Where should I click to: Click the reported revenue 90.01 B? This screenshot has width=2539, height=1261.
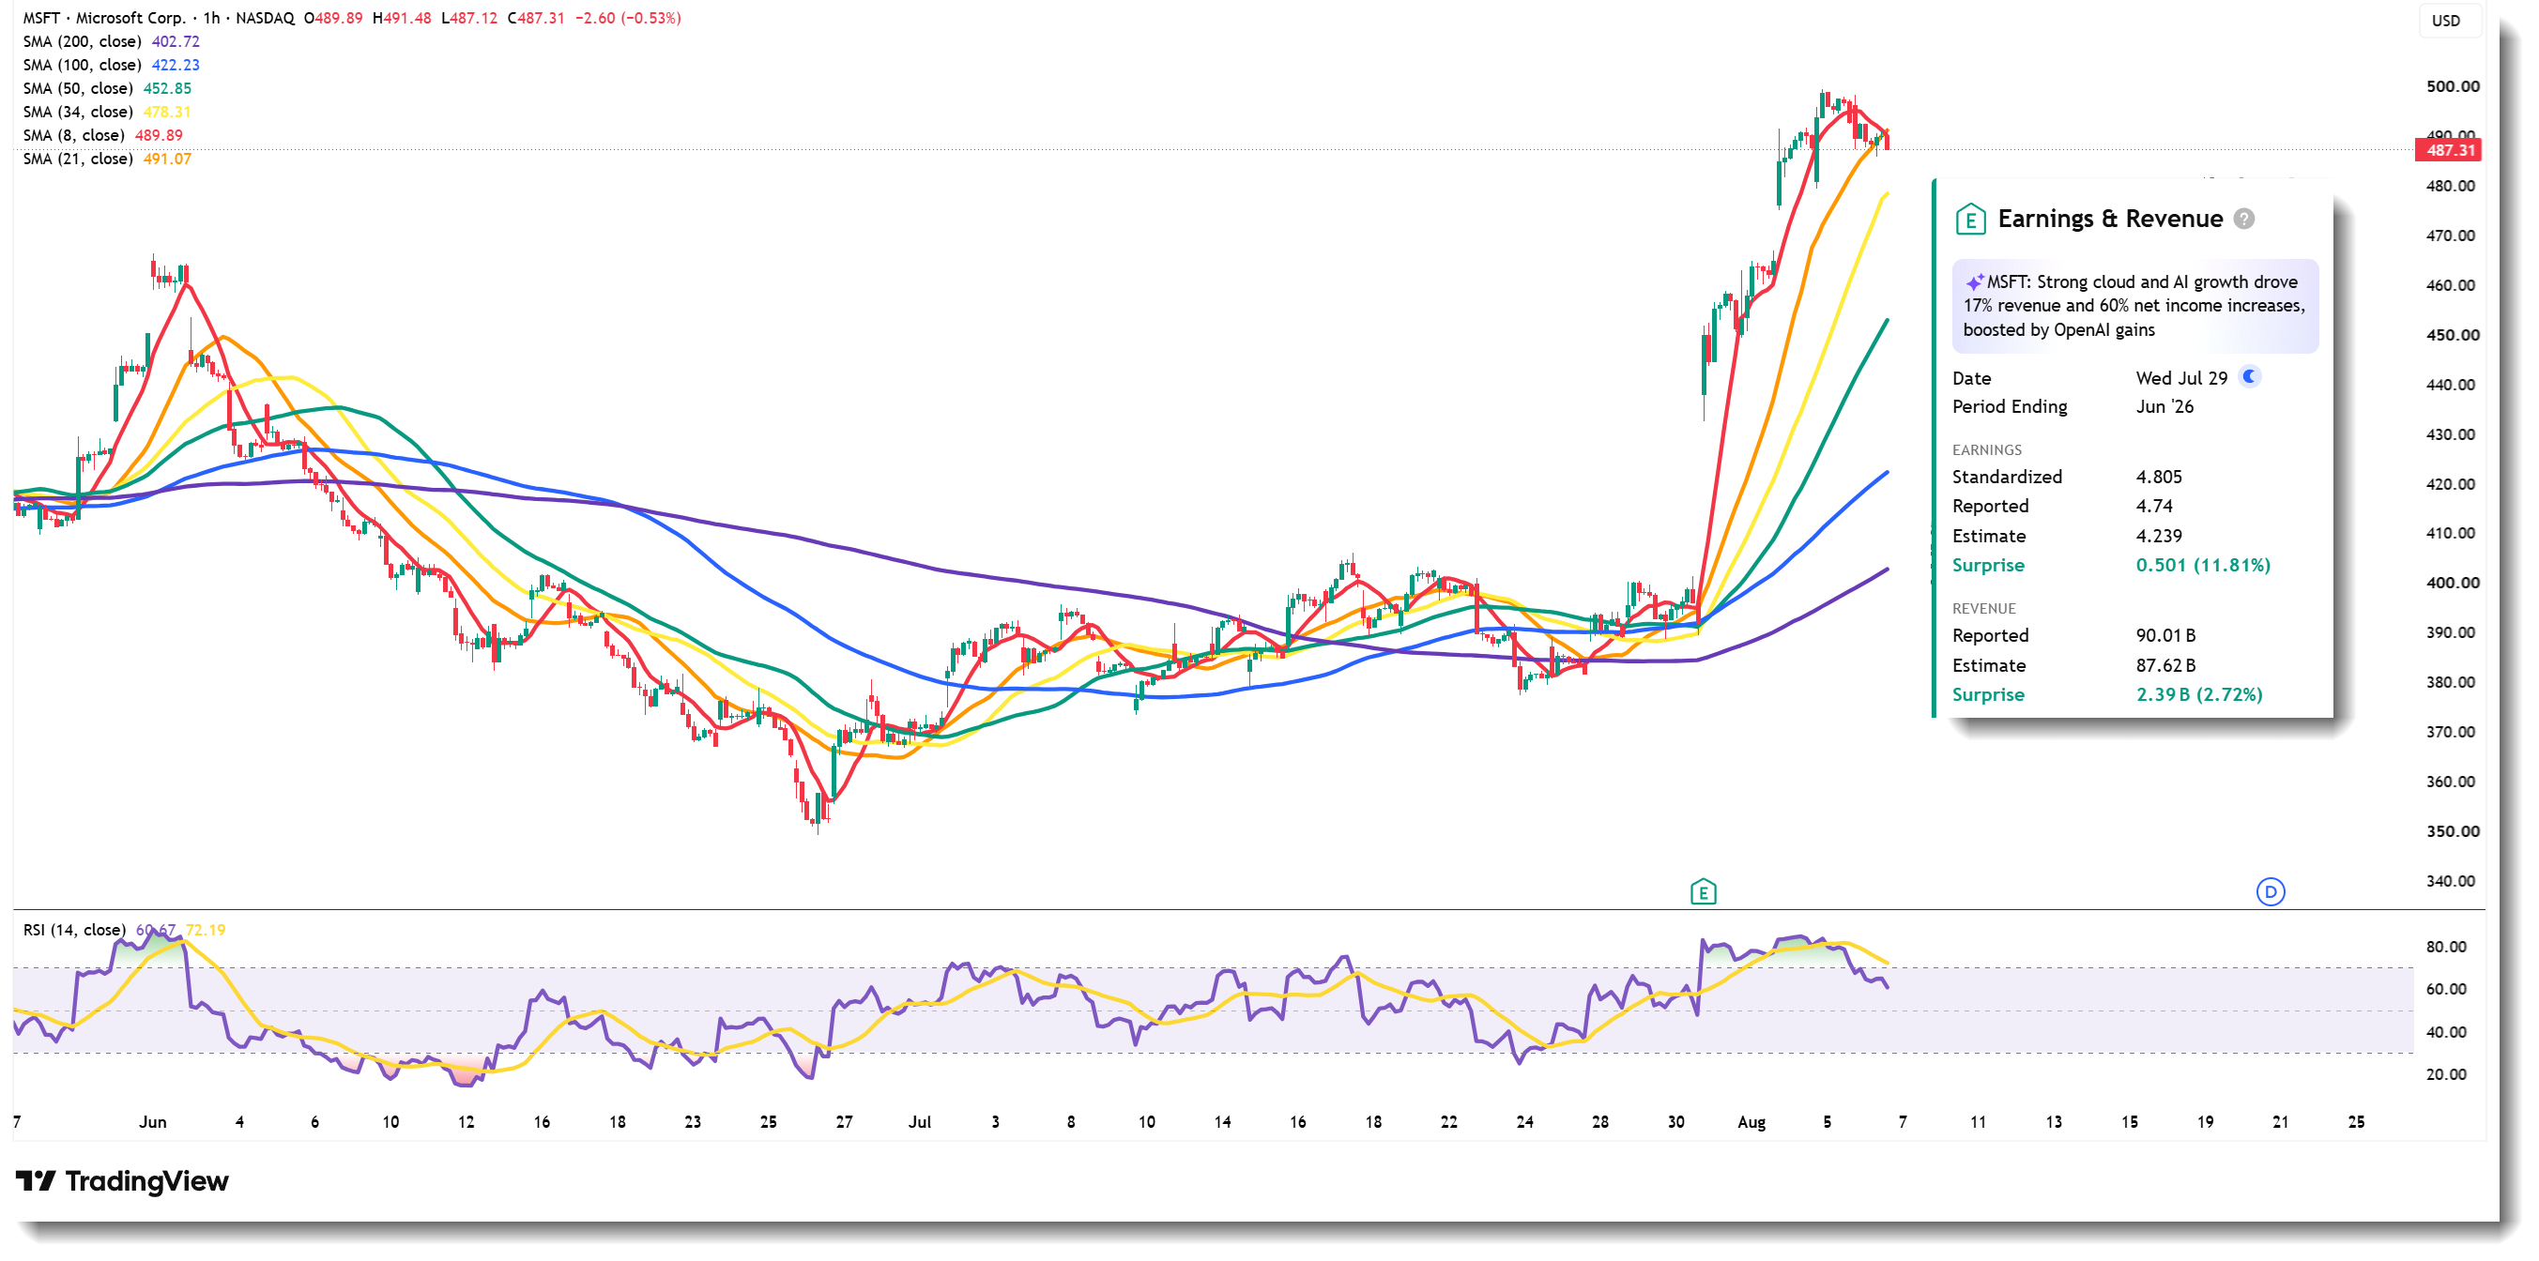click(2165, 635)
